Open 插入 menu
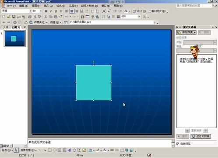218x158 pixels. [x=48, y=6]
